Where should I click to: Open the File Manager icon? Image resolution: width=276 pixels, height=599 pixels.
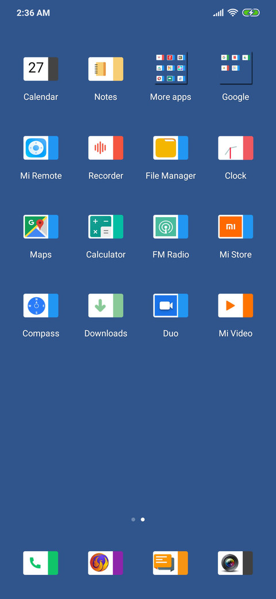171,148
